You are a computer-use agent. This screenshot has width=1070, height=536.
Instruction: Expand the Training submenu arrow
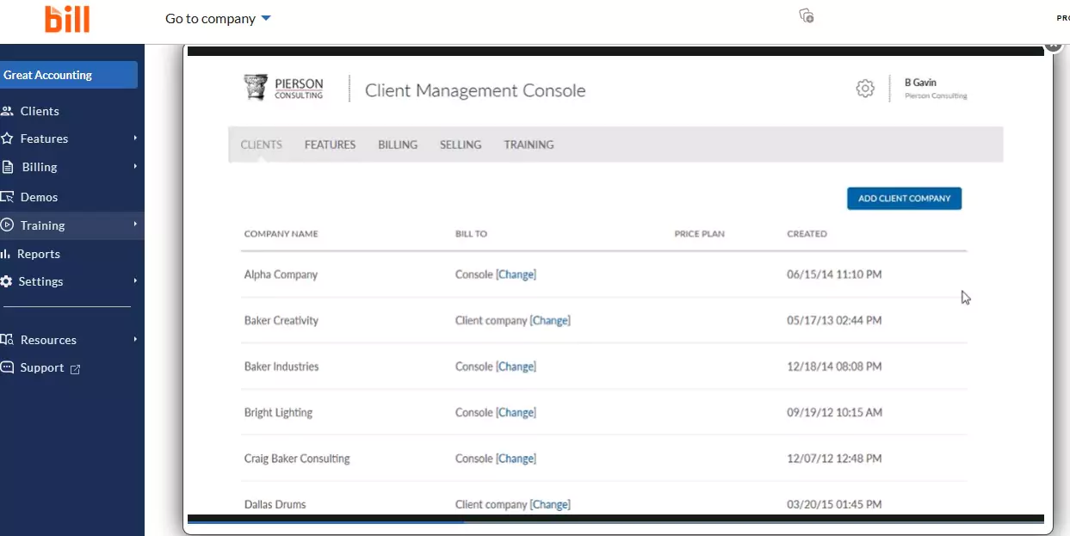point(135,225)
